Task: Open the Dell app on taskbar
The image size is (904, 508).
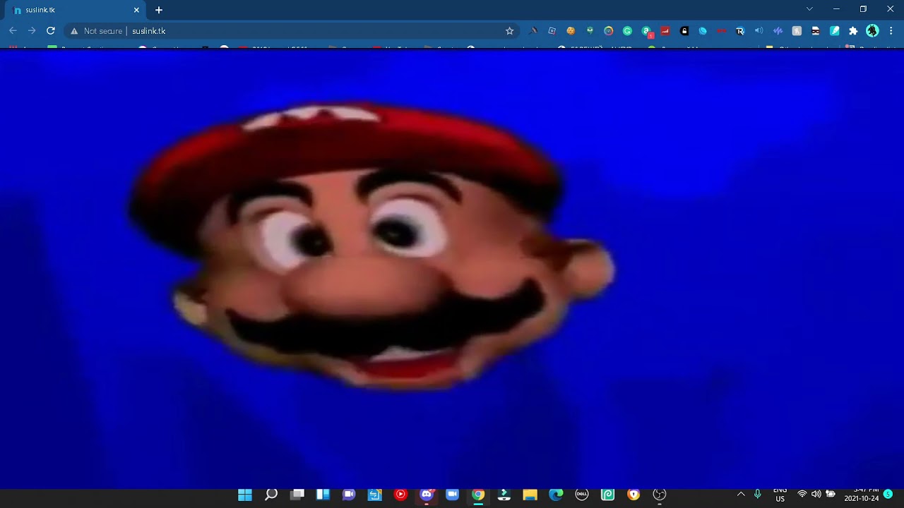Action: pos(582,495)
